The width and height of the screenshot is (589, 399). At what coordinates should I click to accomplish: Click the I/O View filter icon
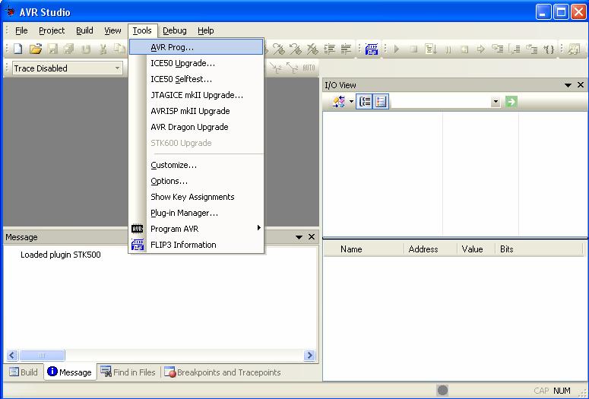[339, 101]
